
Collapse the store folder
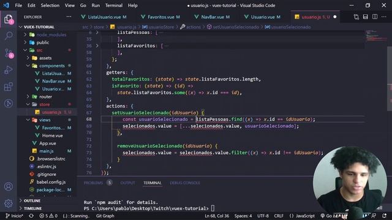coord(28,105)
